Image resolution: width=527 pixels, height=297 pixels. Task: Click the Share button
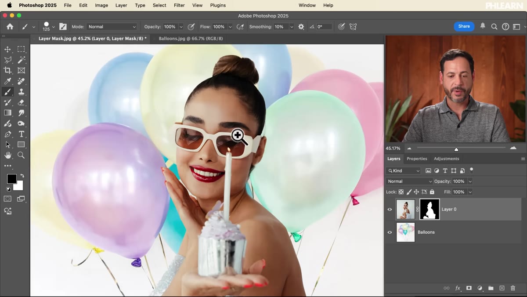tap(464, 26)
